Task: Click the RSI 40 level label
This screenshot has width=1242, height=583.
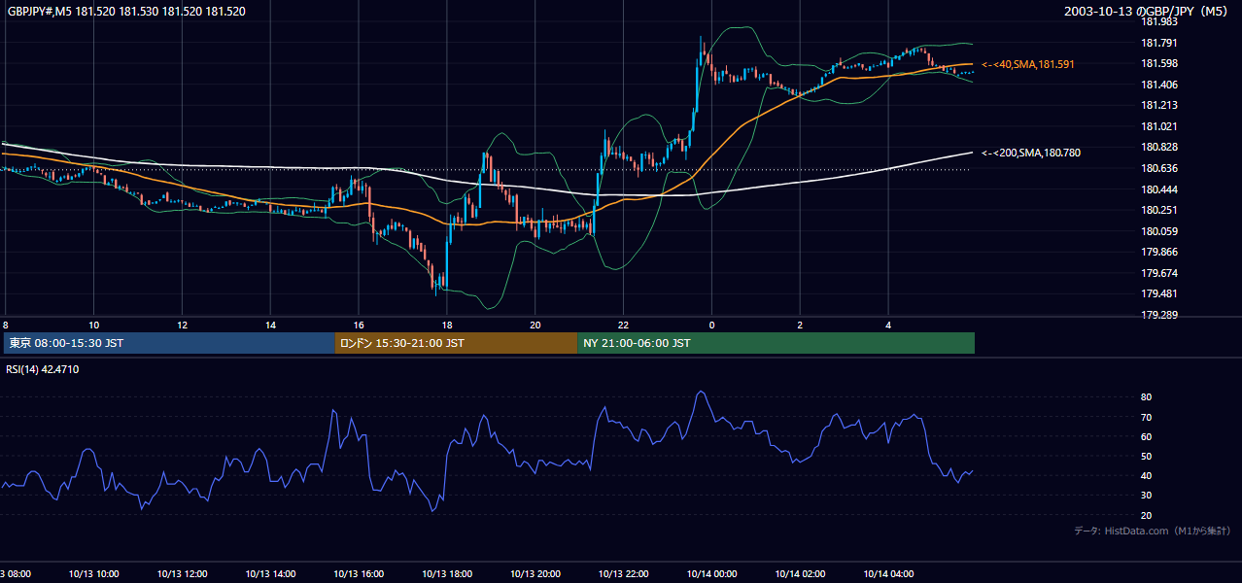Action: (x=1146, y=475)
